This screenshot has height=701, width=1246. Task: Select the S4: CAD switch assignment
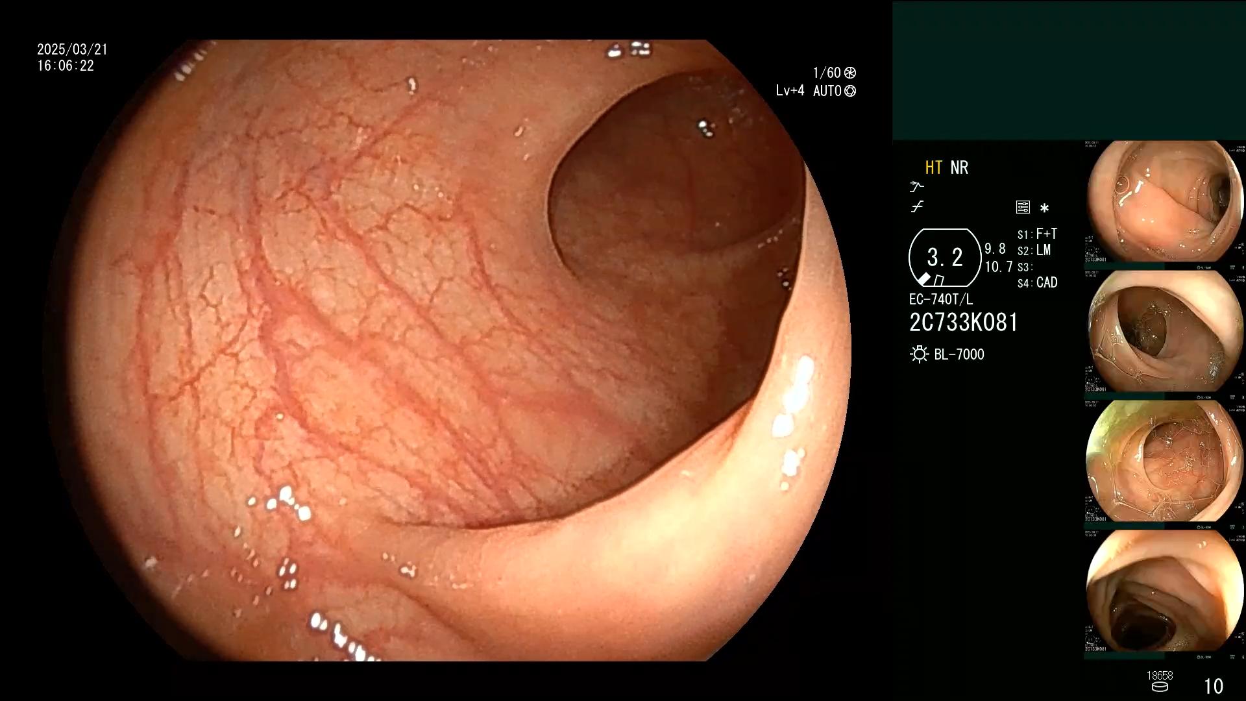tap(1038, 283)
